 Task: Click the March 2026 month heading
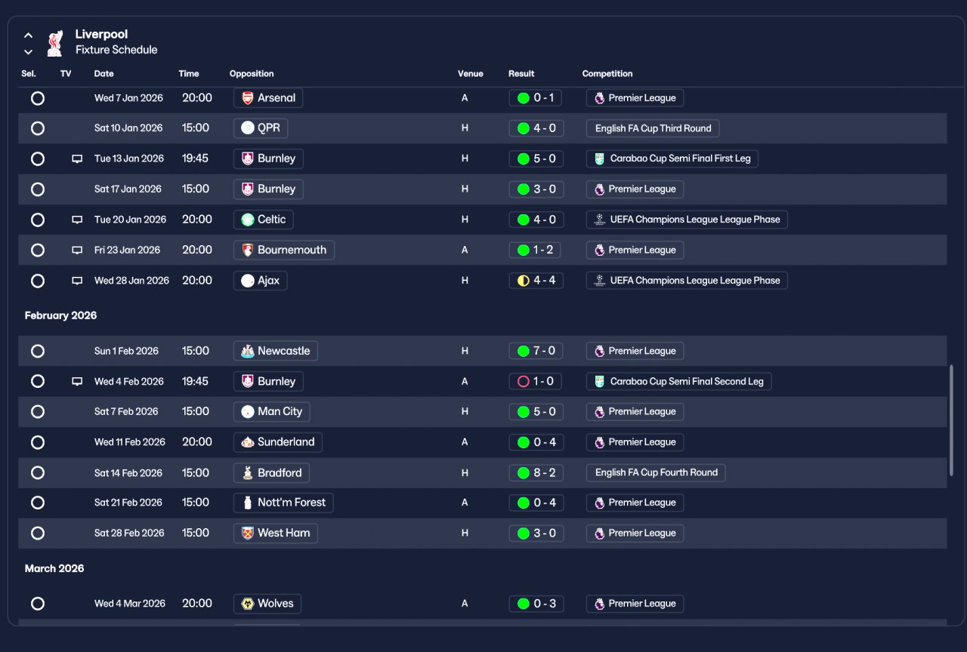click(x=54, y=568)
